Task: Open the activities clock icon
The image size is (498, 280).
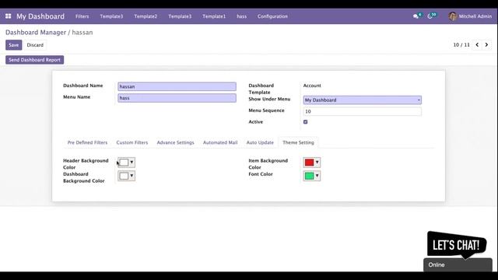Action: click(430, 16)
